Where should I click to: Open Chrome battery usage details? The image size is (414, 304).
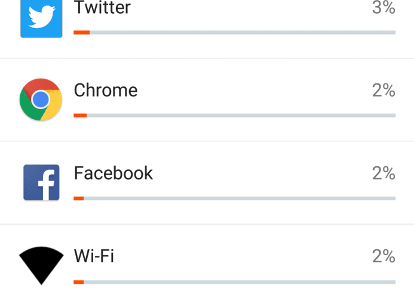pyautogui.click(x=207, y=100)
